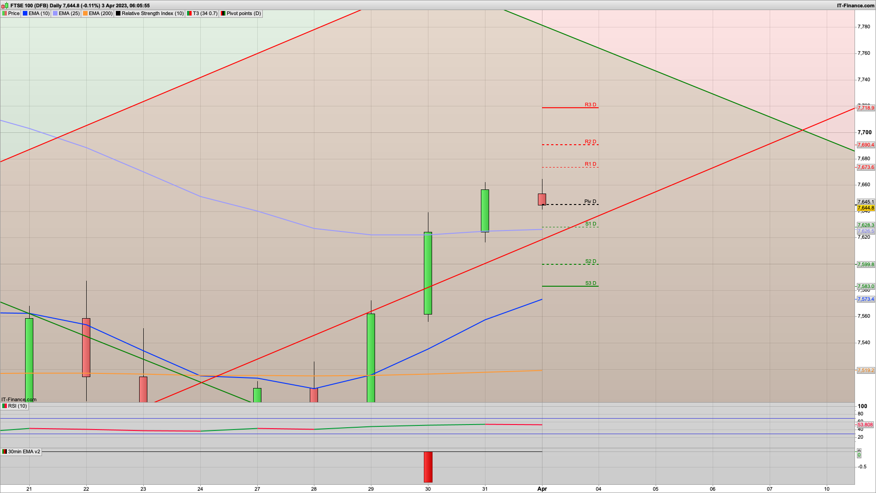
Task: Click the blue EMA (10) color square
Action: click(25, 14)
